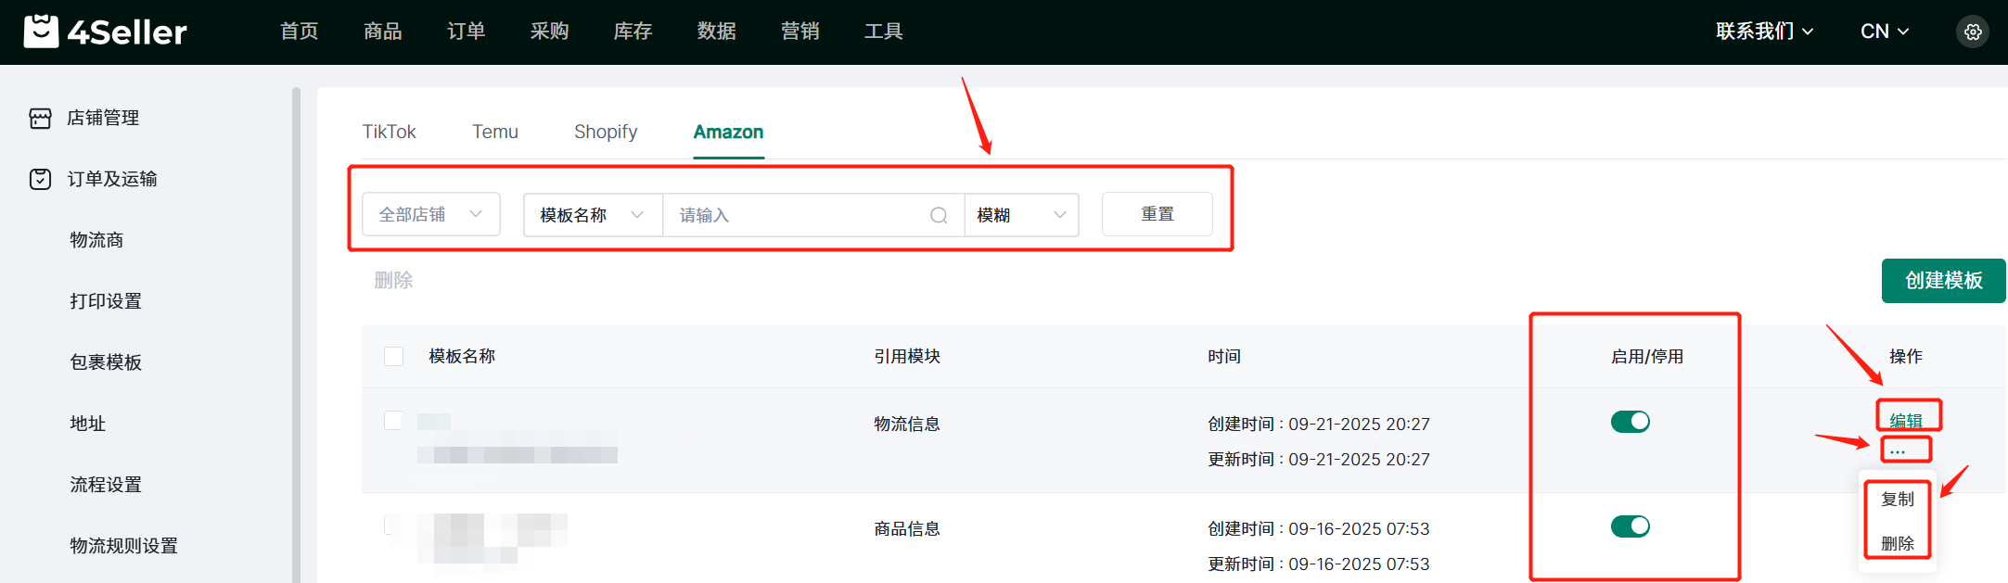Check the first template row checkbox
Image resolution: width=2008 pixels, height=583 pixels.
[x=393, y=421]
